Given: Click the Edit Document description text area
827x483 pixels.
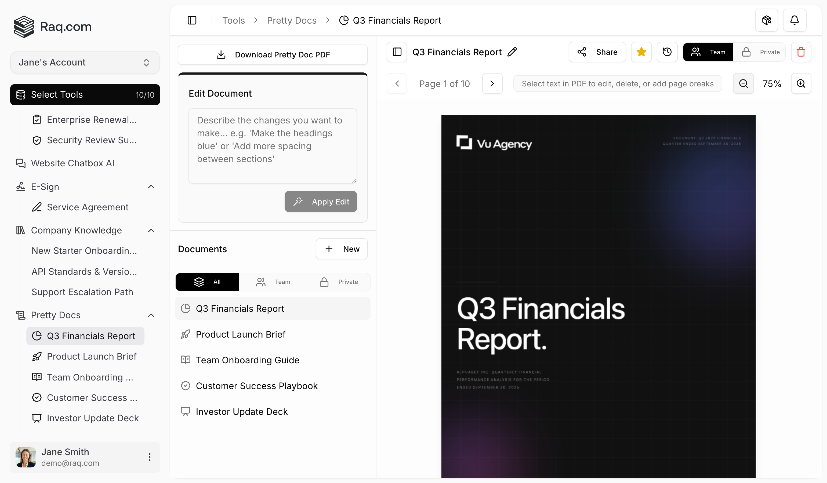Looking at the screenshot, I should (x=272, y=146).
